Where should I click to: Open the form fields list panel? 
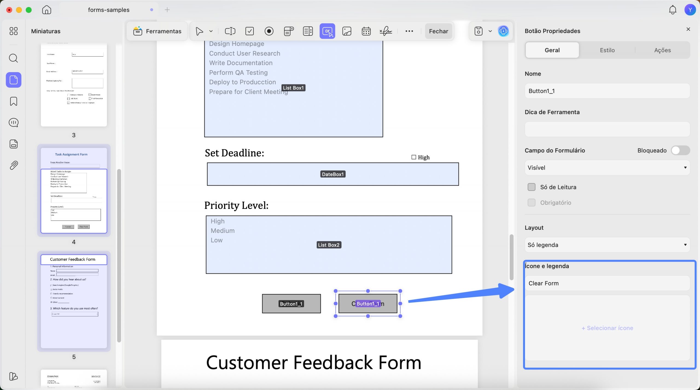pos(13,144)
